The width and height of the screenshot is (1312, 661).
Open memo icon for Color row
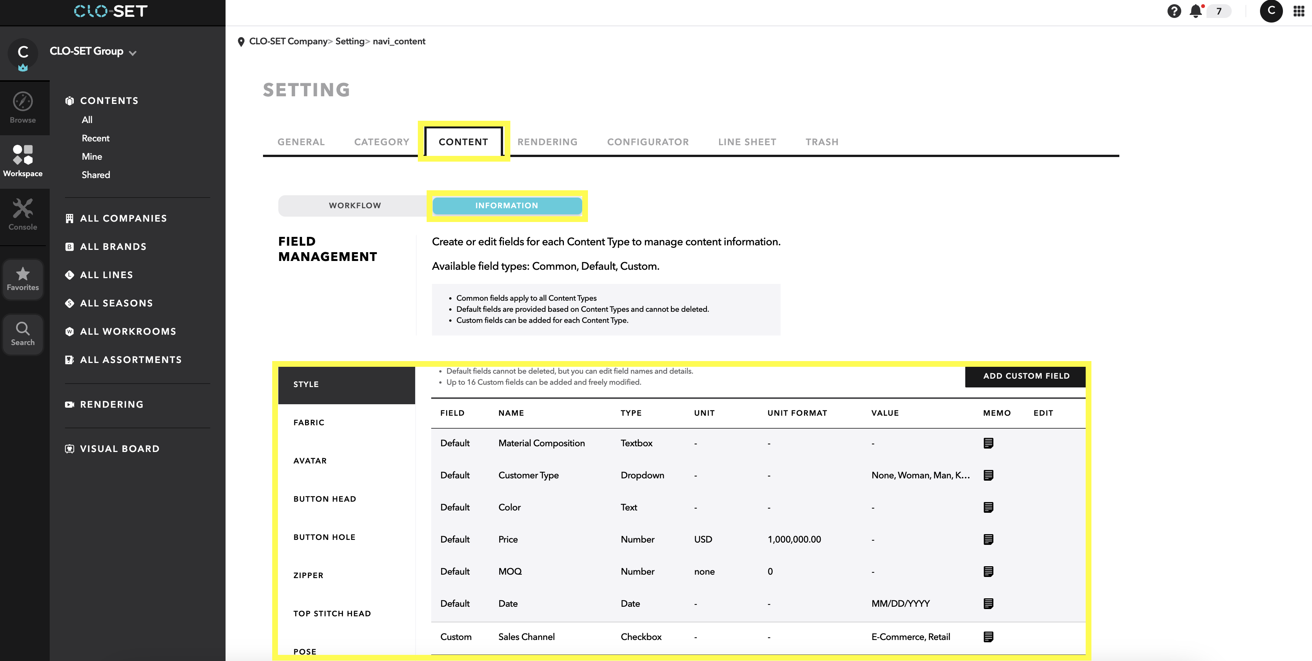click(x=988, y=507)
